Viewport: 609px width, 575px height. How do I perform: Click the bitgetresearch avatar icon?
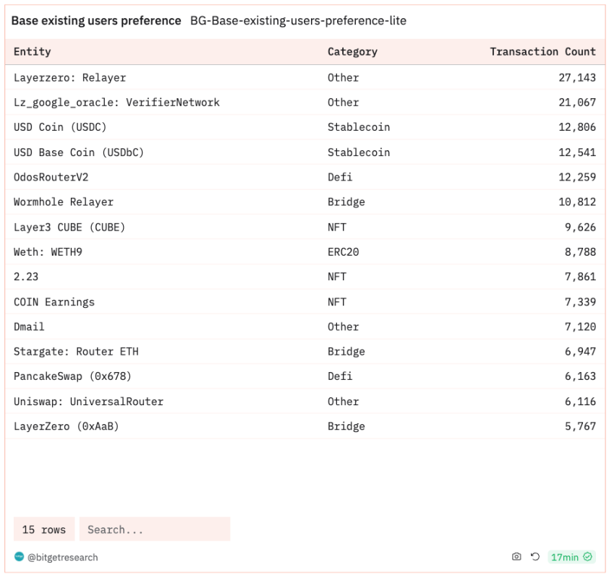pyautogui.click(x=19, y=557)
